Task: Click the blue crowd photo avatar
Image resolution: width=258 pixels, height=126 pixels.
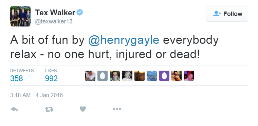Action: pyautogui.click(x=152, y=76)
